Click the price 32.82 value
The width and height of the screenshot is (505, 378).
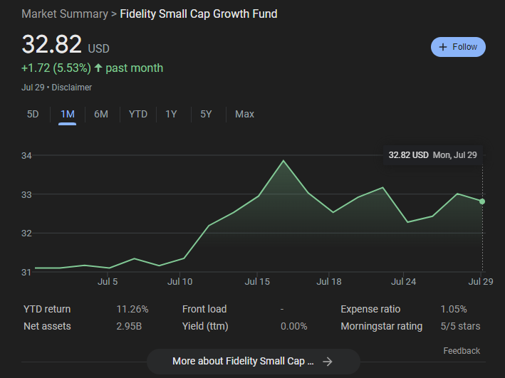click(51, 44)
